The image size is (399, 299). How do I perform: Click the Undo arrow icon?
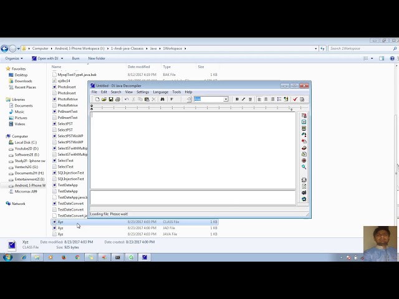[x=127, y=99]
